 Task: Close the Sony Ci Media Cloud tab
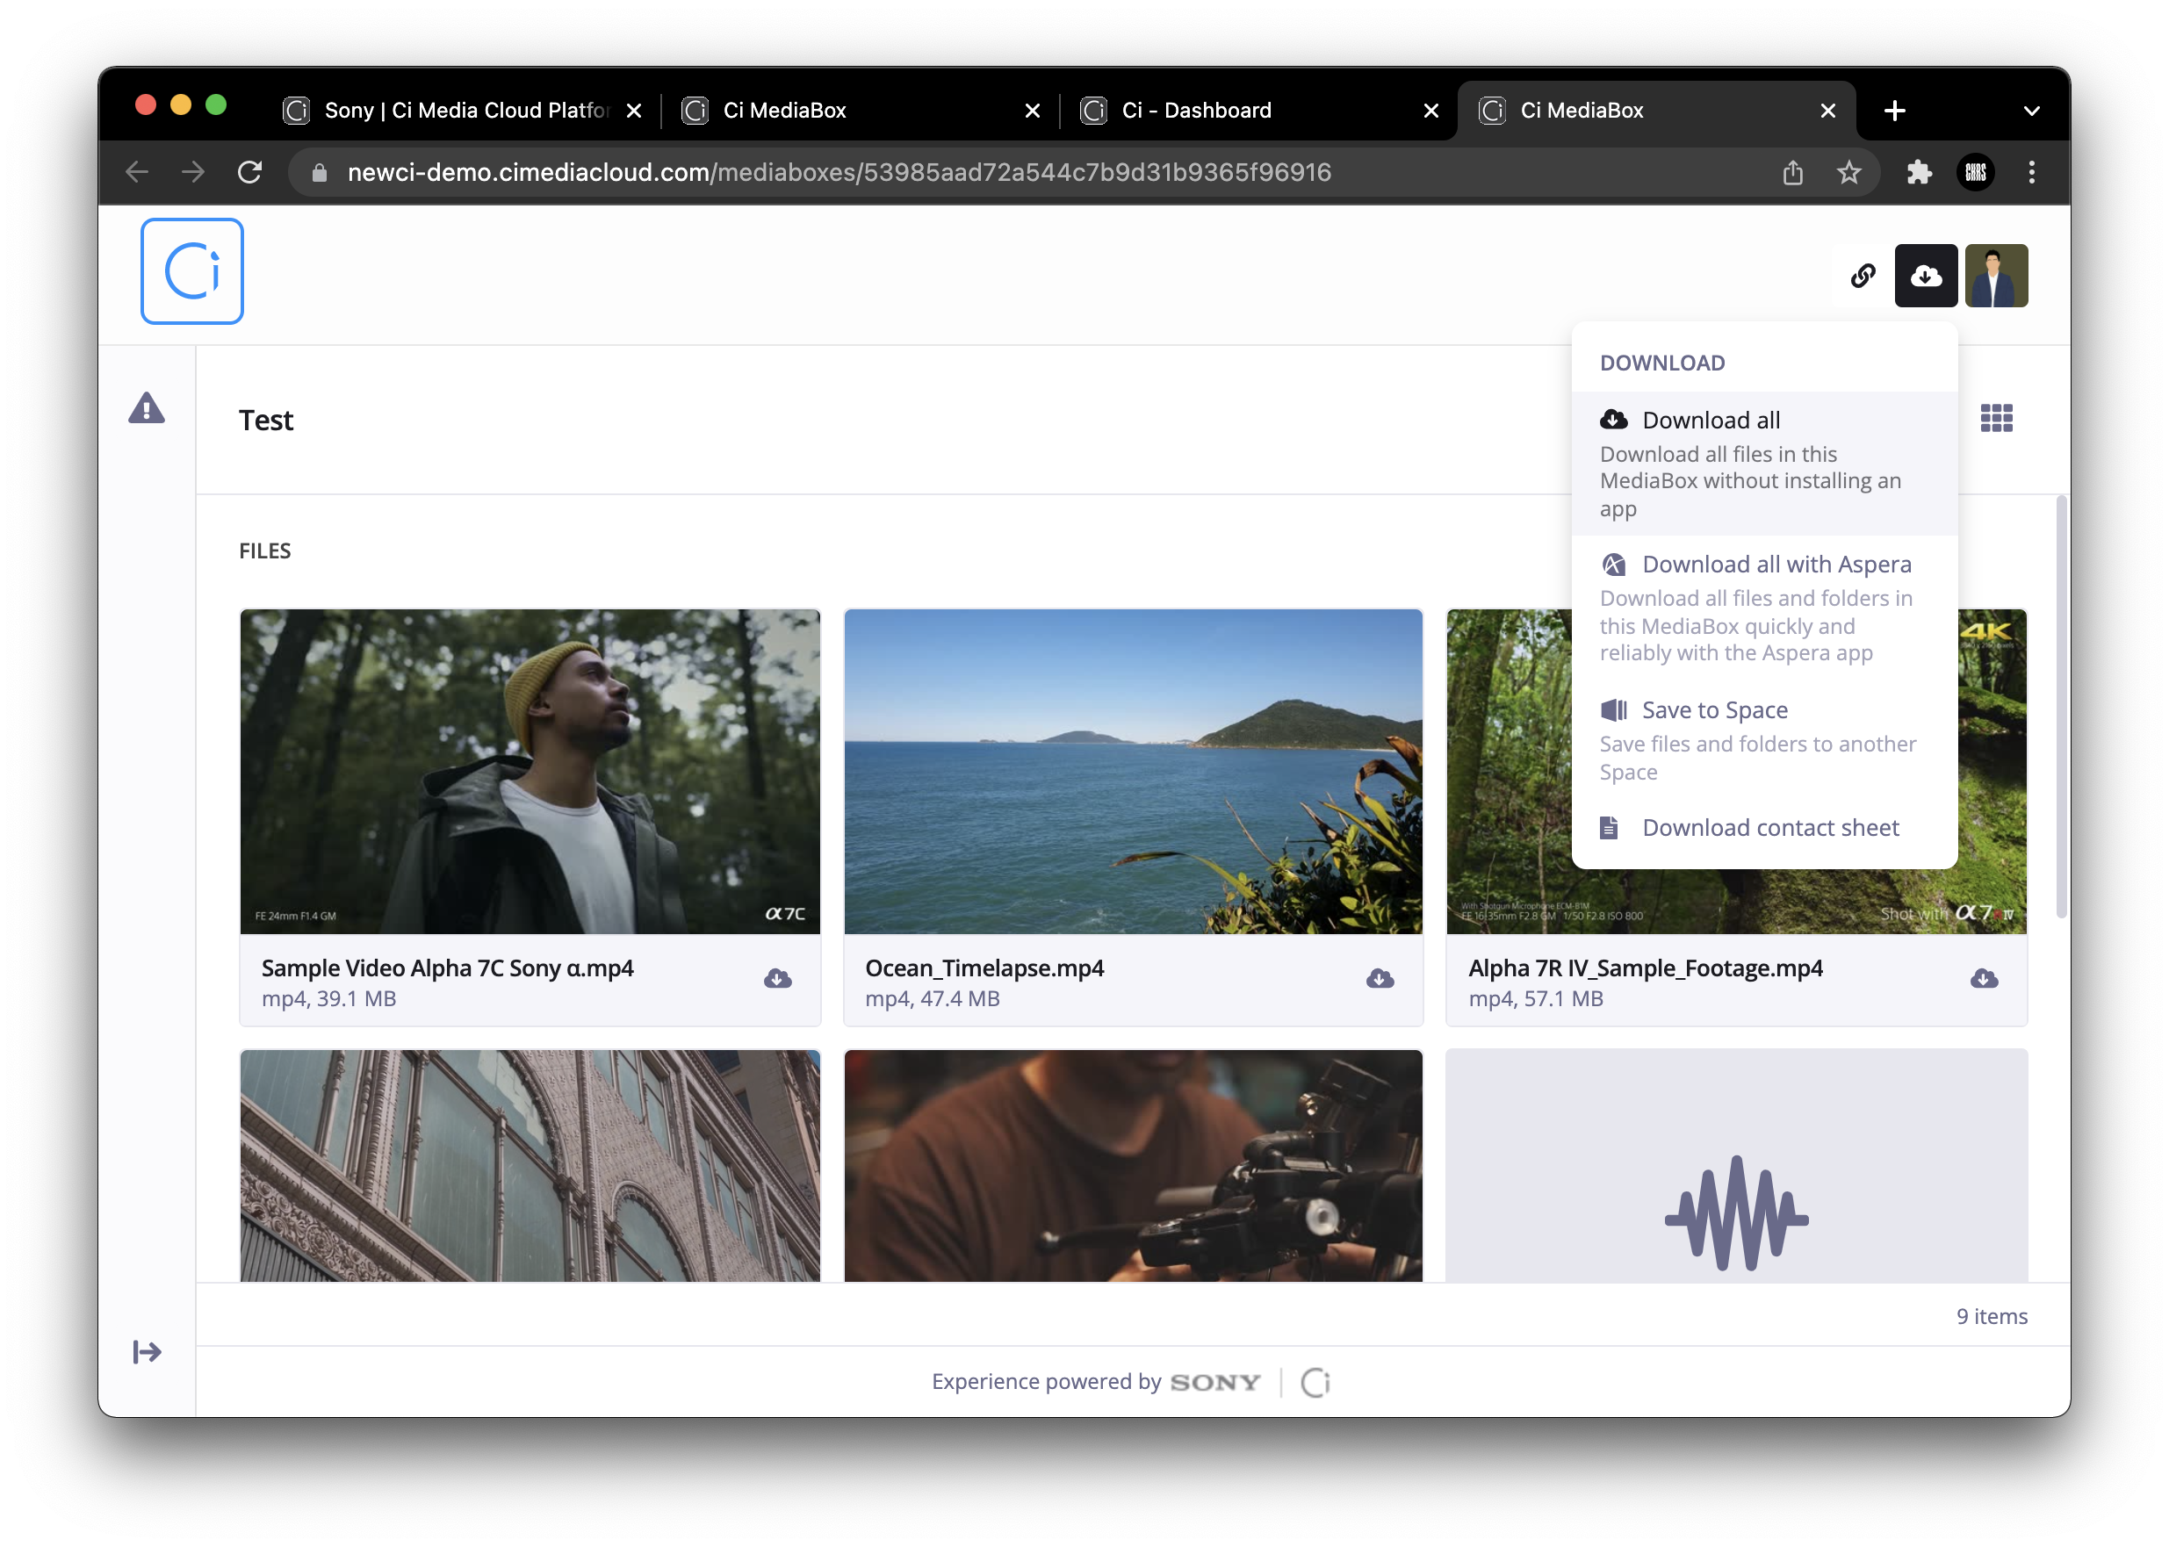(633, 111)
